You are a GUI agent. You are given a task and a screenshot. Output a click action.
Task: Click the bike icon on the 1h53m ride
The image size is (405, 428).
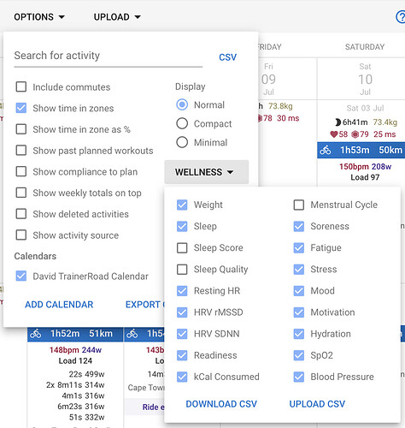[x=326, y=150]
